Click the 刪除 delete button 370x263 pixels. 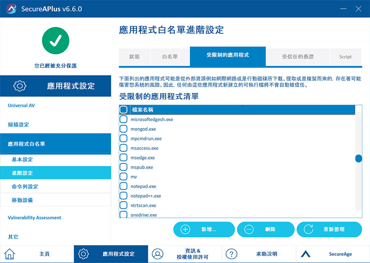click(x=266, y=229)
